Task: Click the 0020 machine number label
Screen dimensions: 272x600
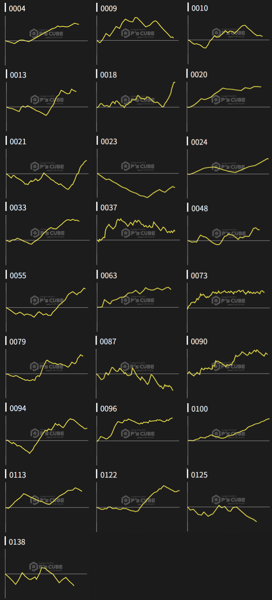Action: (199, 75)
